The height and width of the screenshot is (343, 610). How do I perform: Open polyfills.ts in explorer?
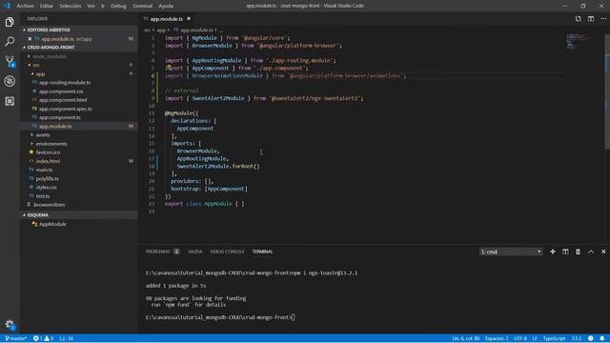(x=47, y=178)
